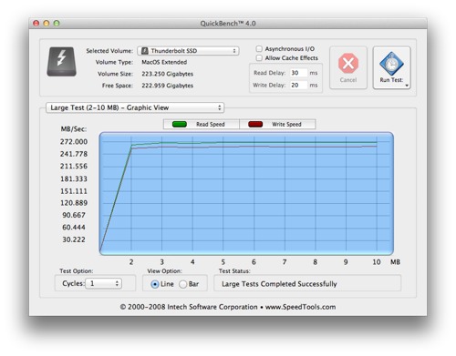Image resolution: width=456 pixels, height=356 pixels.
Task: Zoom the window with green button
Action: pyautogui.click(x=57, y=23)
